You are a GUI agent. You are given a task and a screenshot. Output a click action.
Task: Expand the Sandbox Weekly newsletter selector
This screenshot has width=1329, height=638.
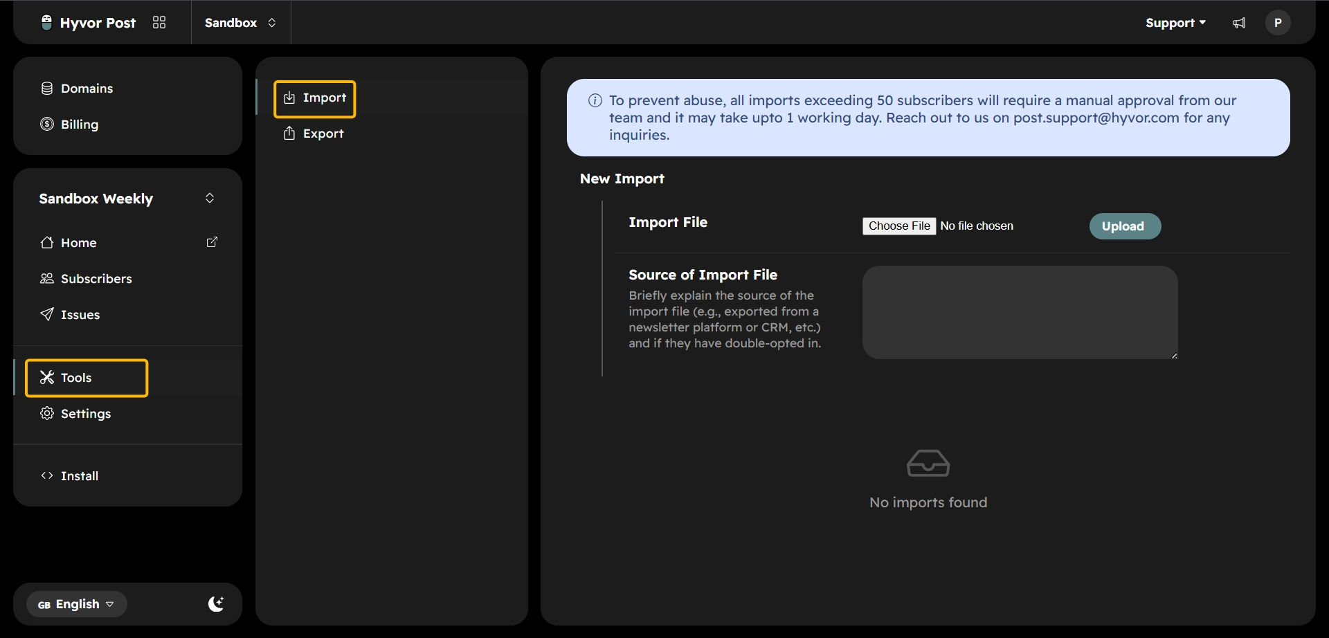127,199
